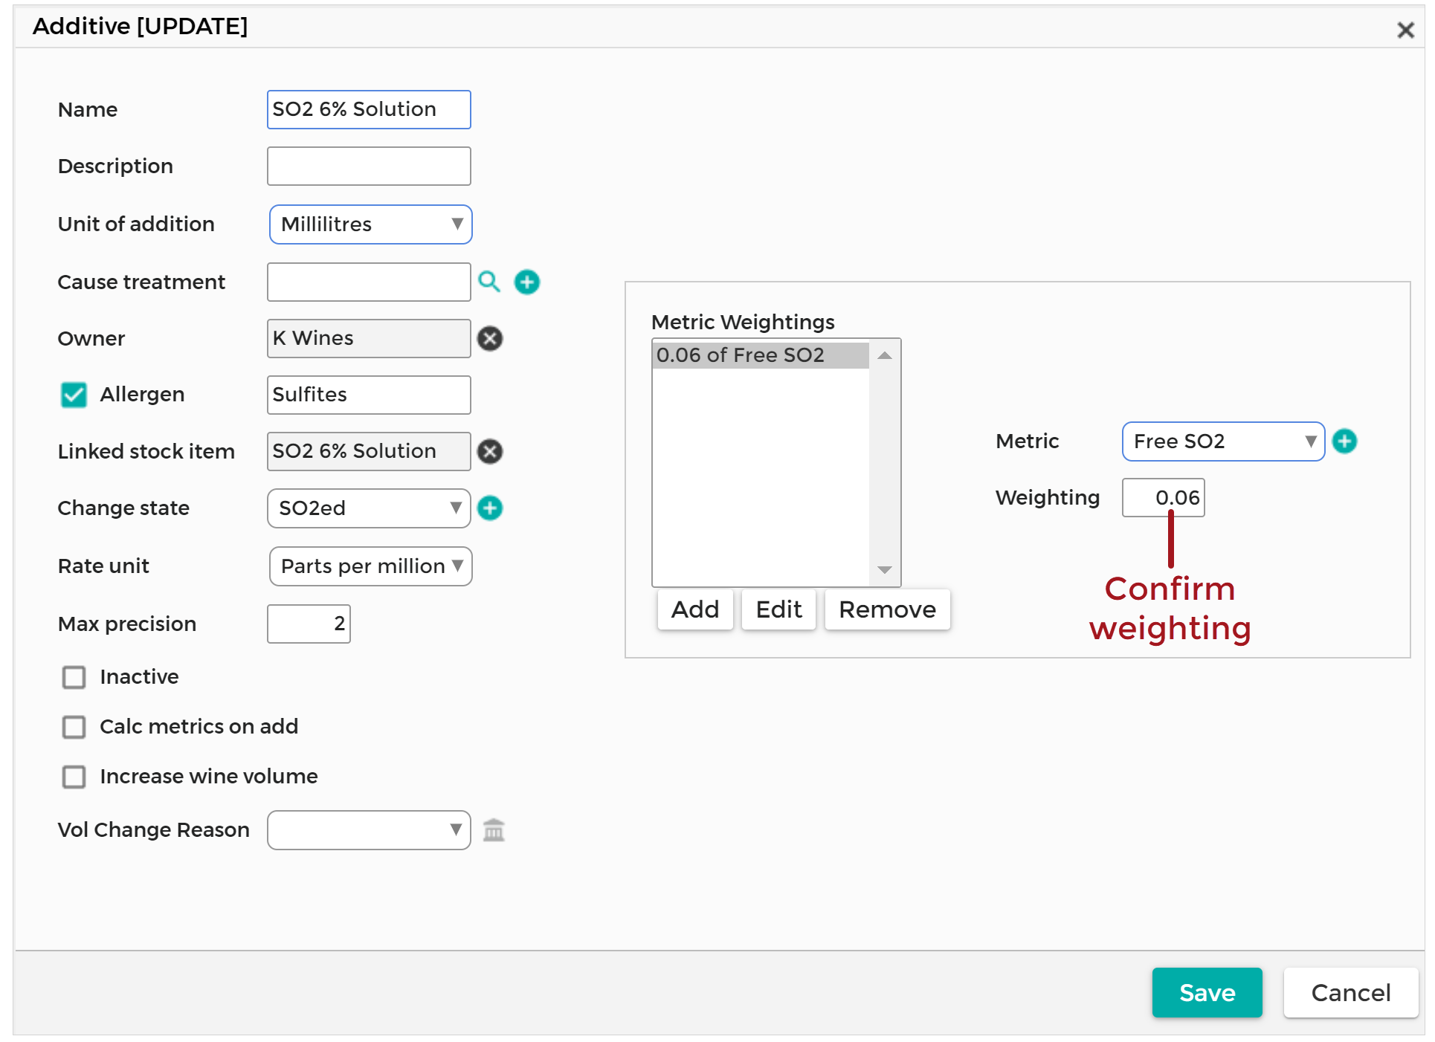Image resolution: width=1435 pixels, height=1042 pixels.
Task: Click the weightings list scroll down arrow
Action: click(x=885, y=570)
